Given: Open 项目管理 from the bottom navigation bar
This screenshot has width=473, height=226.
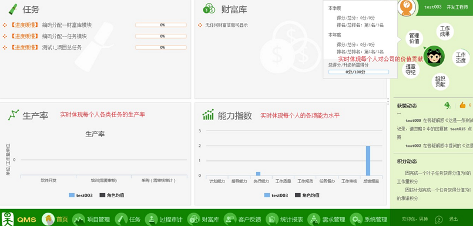Looking at the screenshot, I should click(x=78, y=219).
